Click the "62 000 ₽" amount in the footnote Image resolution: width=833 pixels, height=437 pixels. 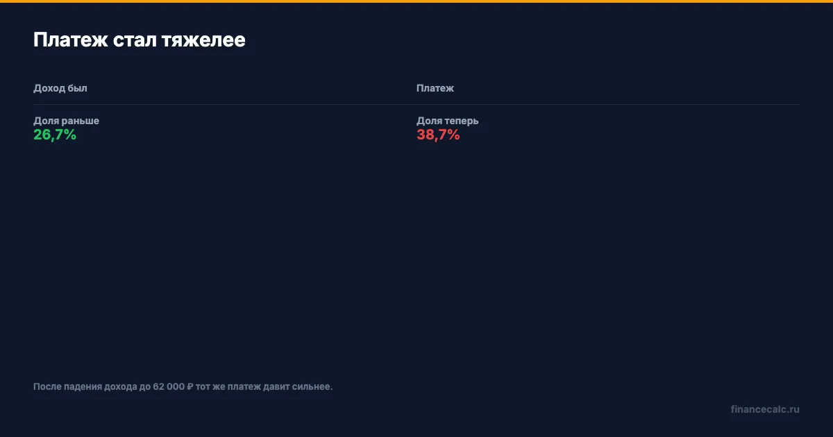(x=173, y=386)
